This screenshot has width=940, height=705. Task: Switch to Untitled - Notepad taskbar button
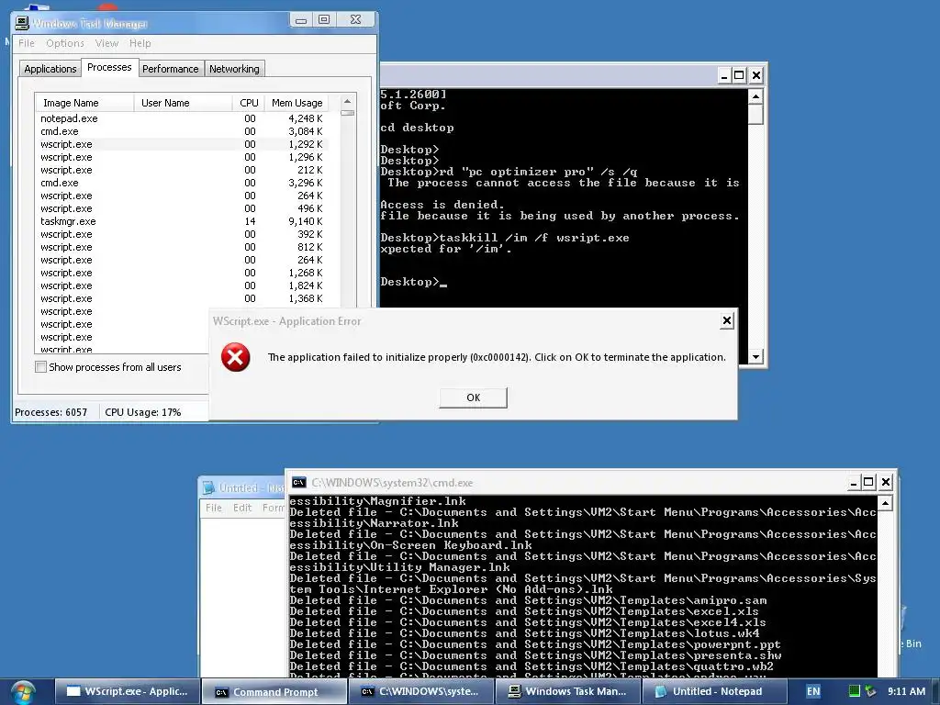pyautogui.click(x=713, y=692)
